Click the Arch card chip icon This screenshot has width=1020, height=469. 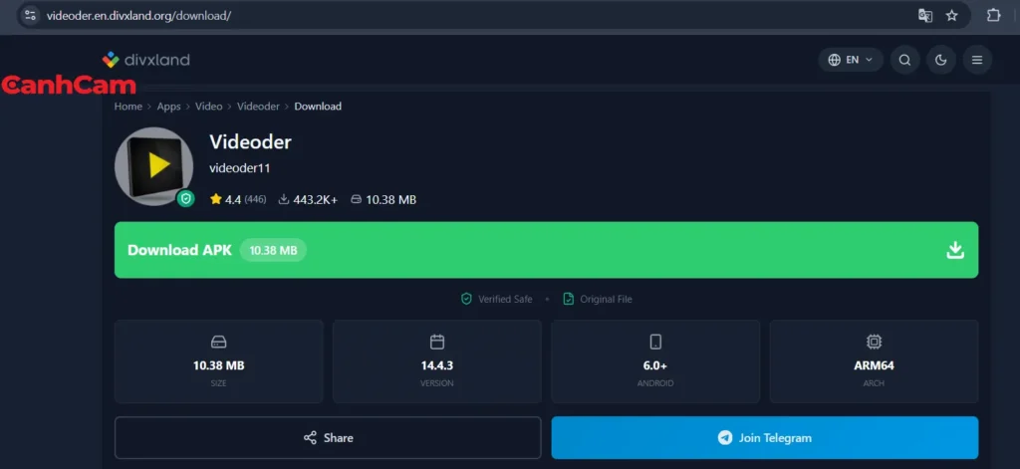(x=874, y=342)
